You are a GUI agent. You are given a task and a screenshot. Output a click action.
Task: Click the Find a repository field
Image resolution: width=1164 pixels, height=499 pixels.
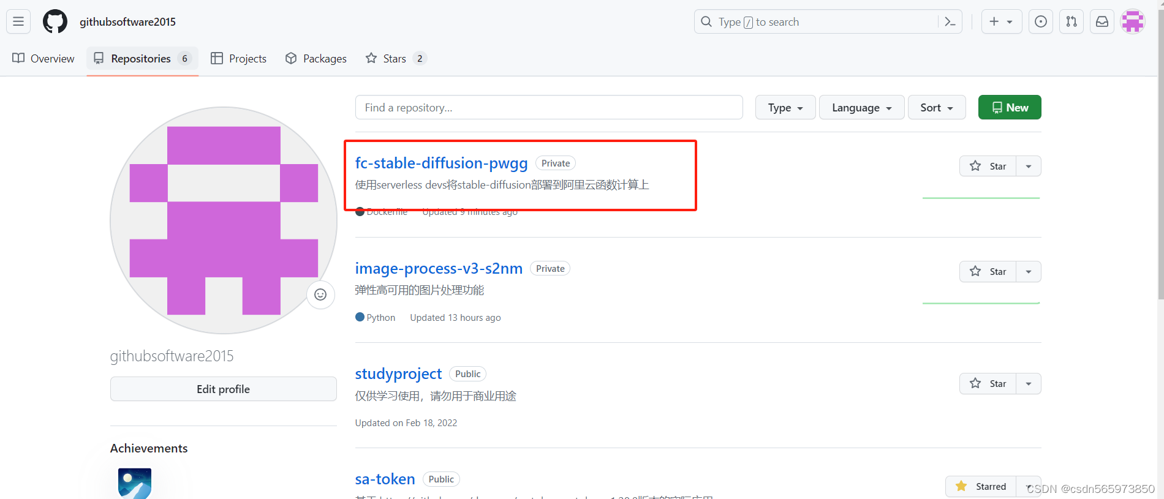(549, 107)
